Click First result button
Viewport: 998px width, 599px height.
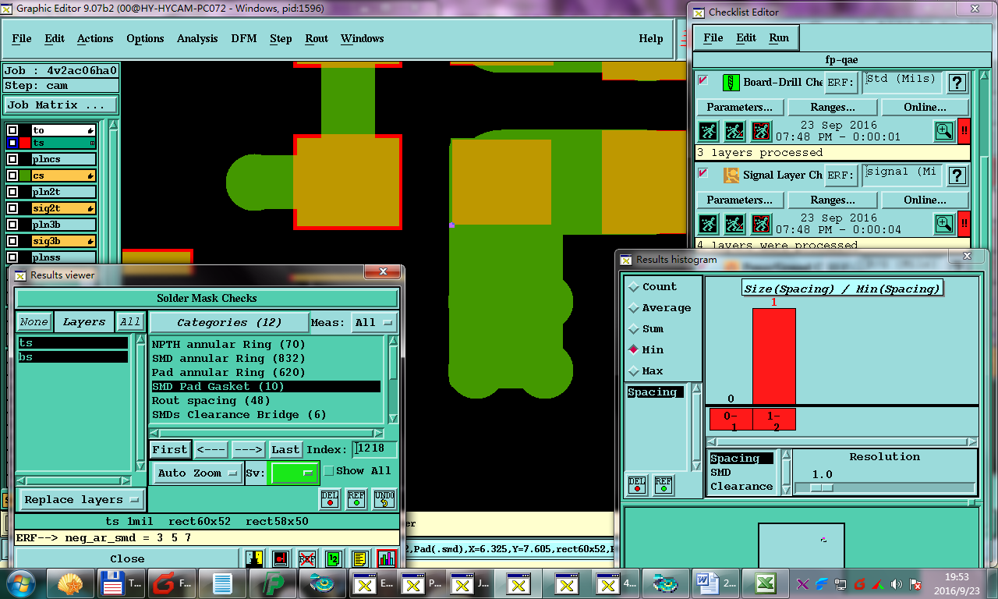point(169,449)
